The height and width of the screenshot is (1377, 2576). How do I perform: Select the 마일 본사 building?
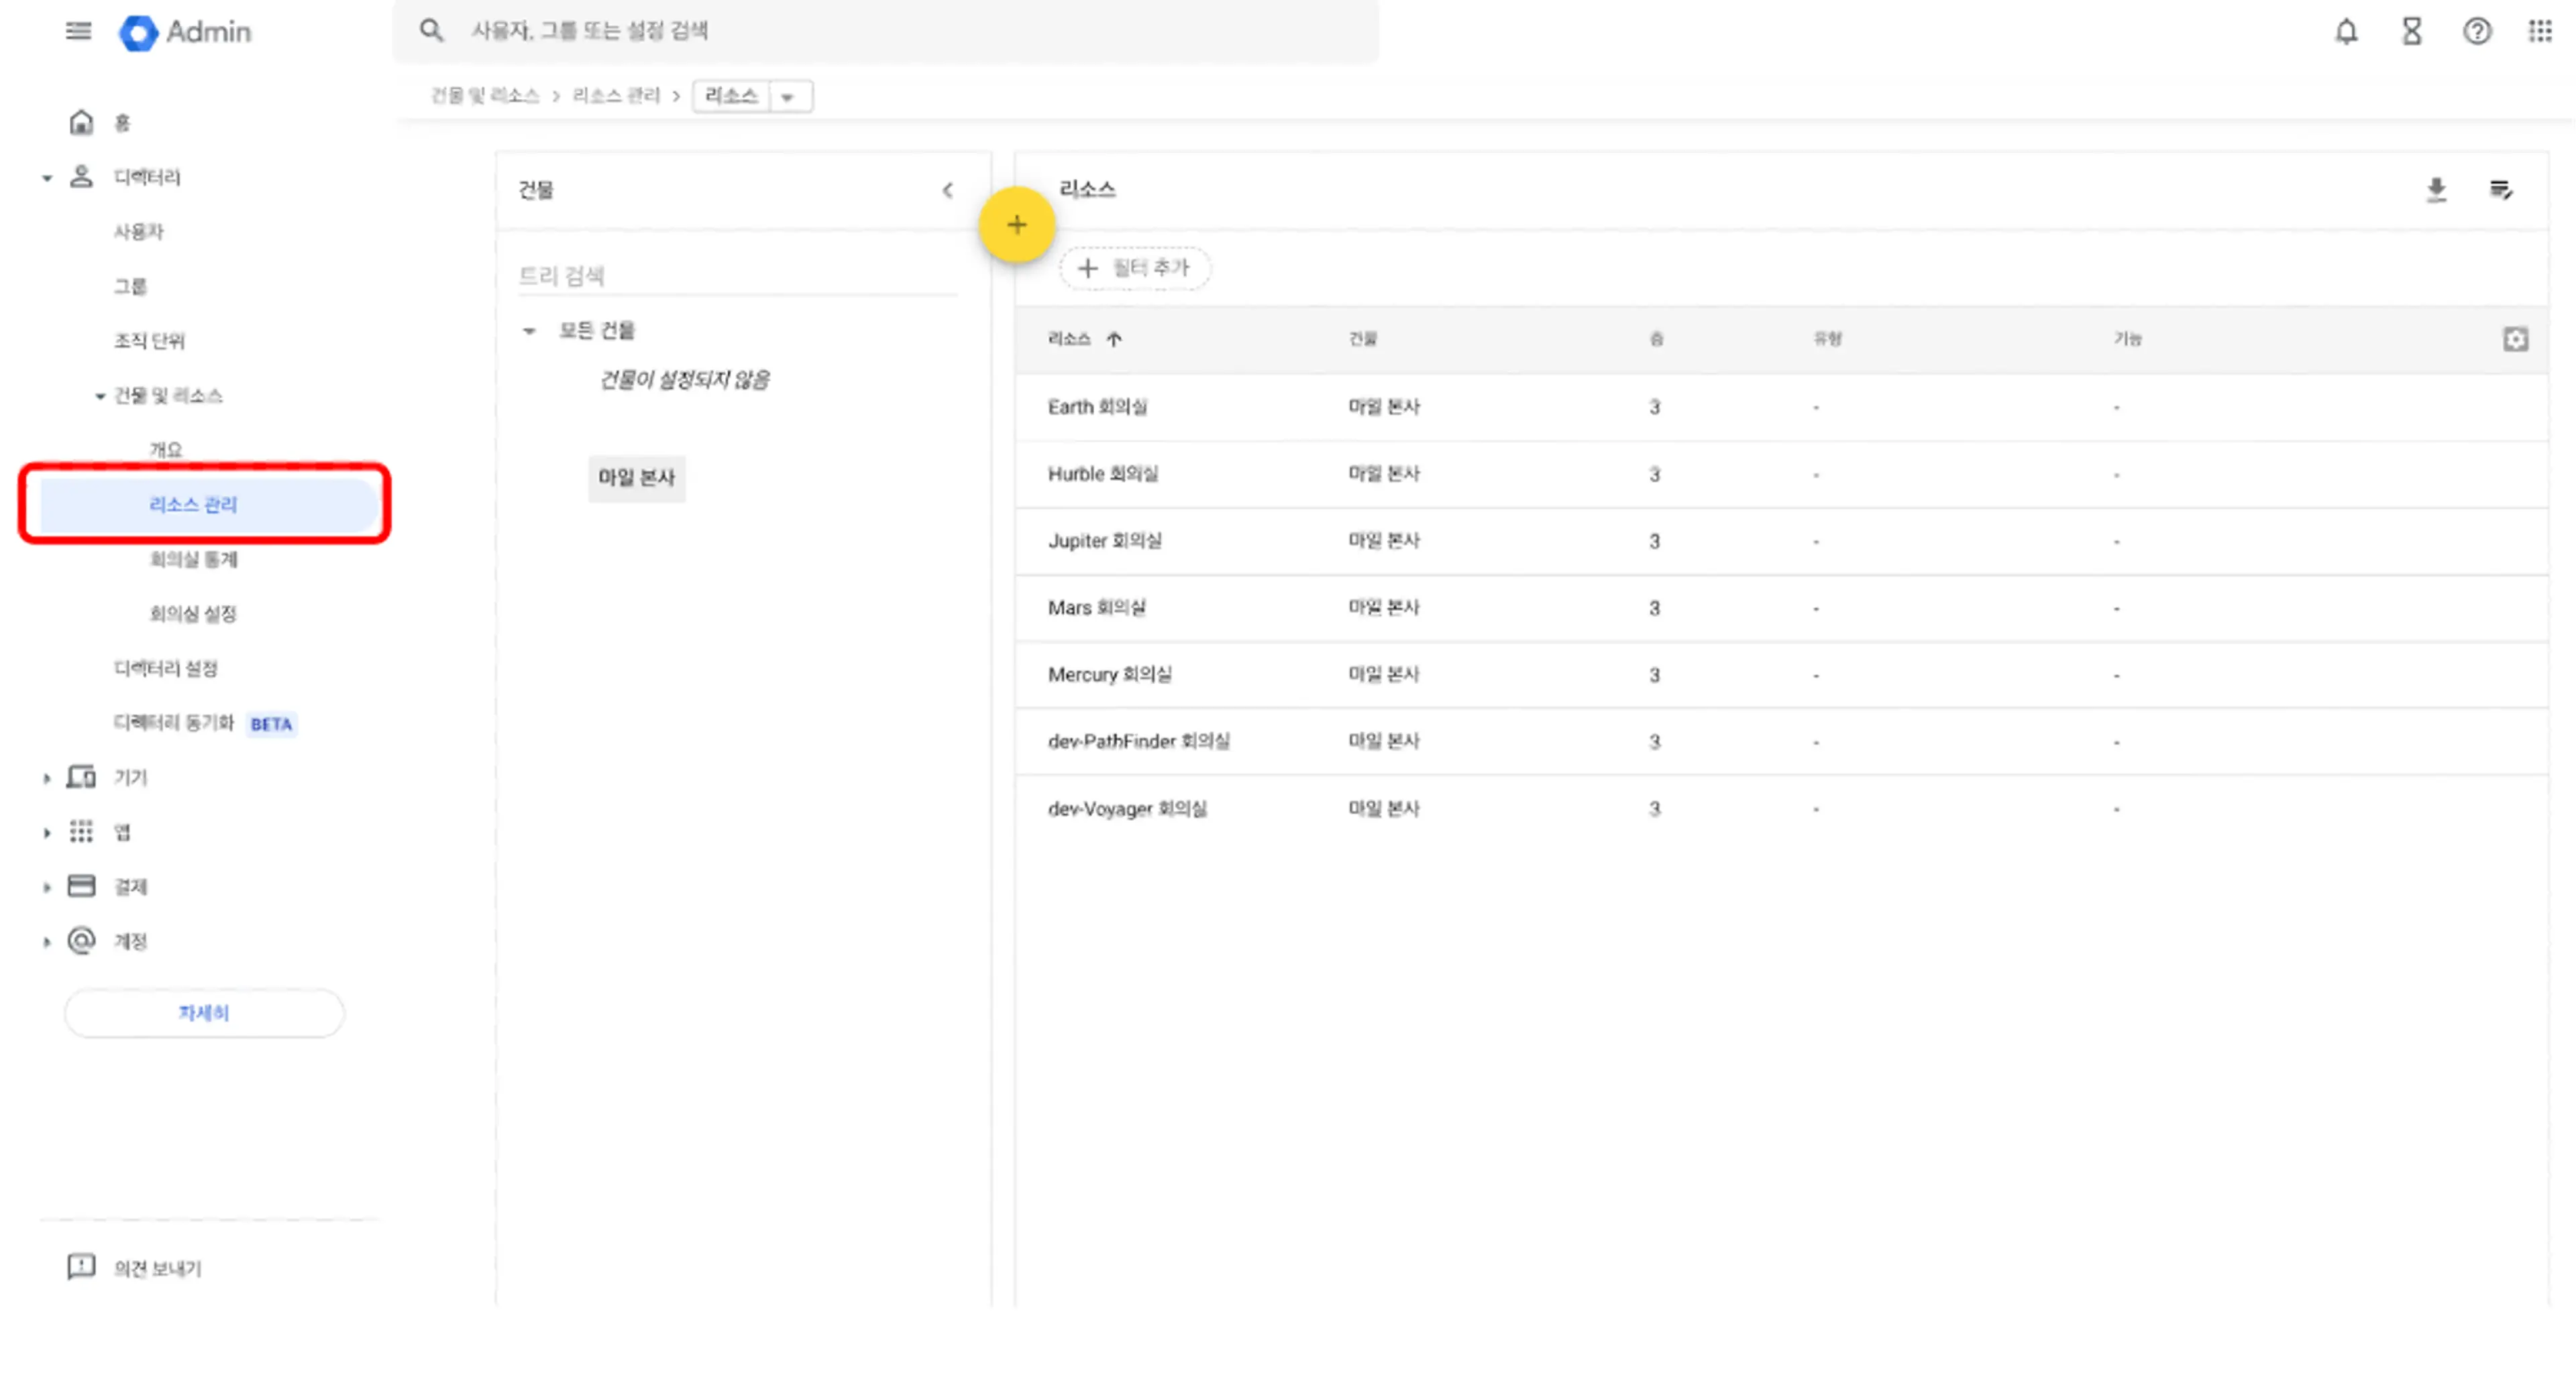point(636,477)
